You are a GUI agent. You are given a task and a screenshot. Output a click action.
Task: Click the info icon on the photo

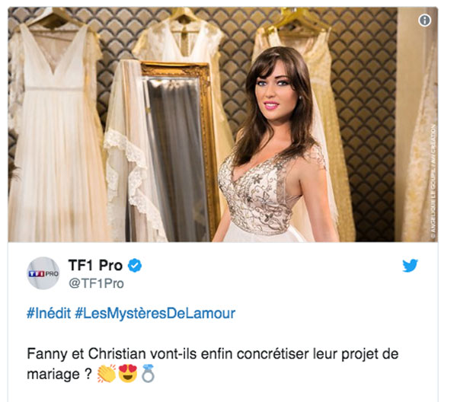pos(424,21)
